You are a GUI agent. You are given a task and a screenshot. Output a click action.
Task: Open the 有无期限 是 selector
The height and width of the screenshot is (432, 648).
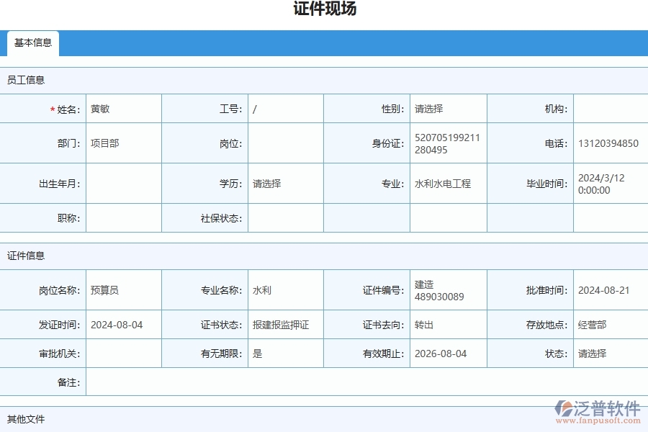(x=284, y=354)
